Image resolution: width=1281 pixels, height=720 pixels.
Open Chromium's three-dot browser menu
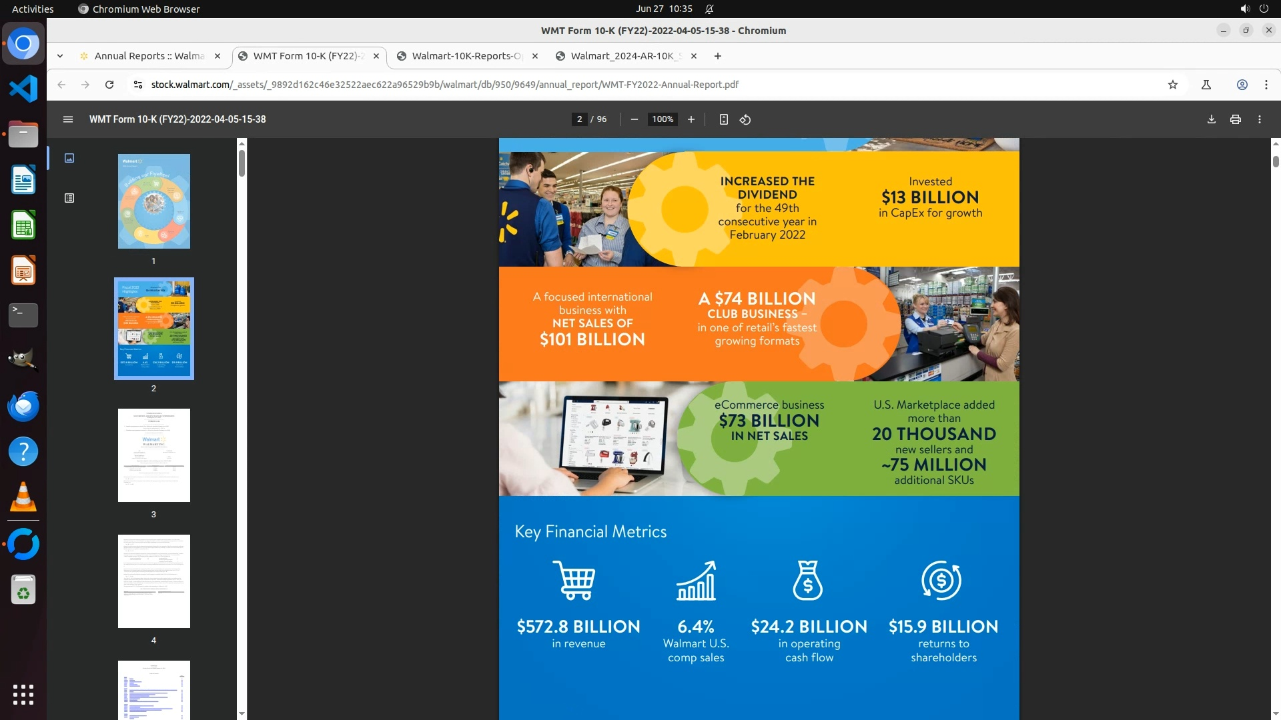tap(1266, 85)
